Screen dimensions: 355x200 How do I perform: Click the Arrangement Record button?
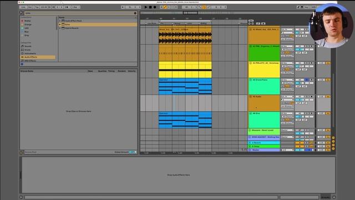[x=155, y=7]
